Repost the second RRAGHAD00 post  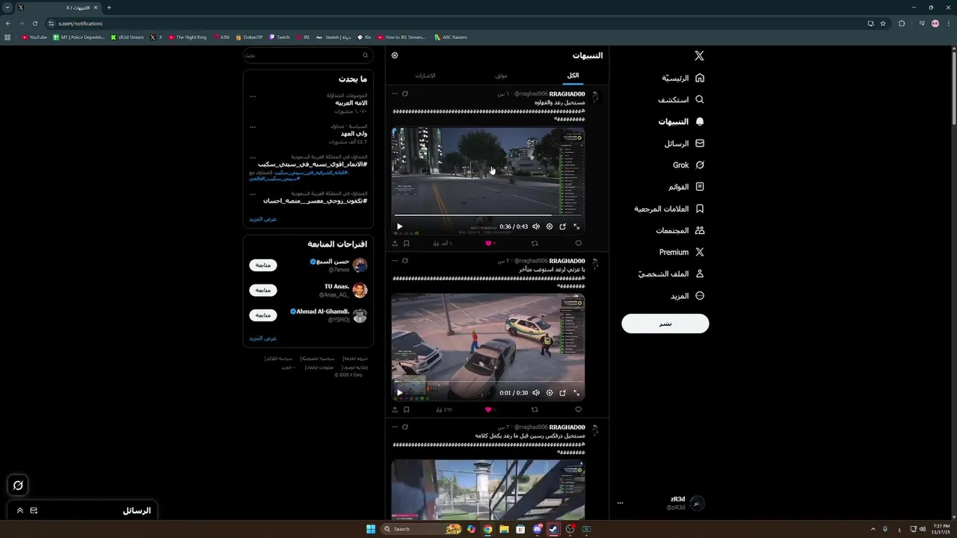pos(534,409)
